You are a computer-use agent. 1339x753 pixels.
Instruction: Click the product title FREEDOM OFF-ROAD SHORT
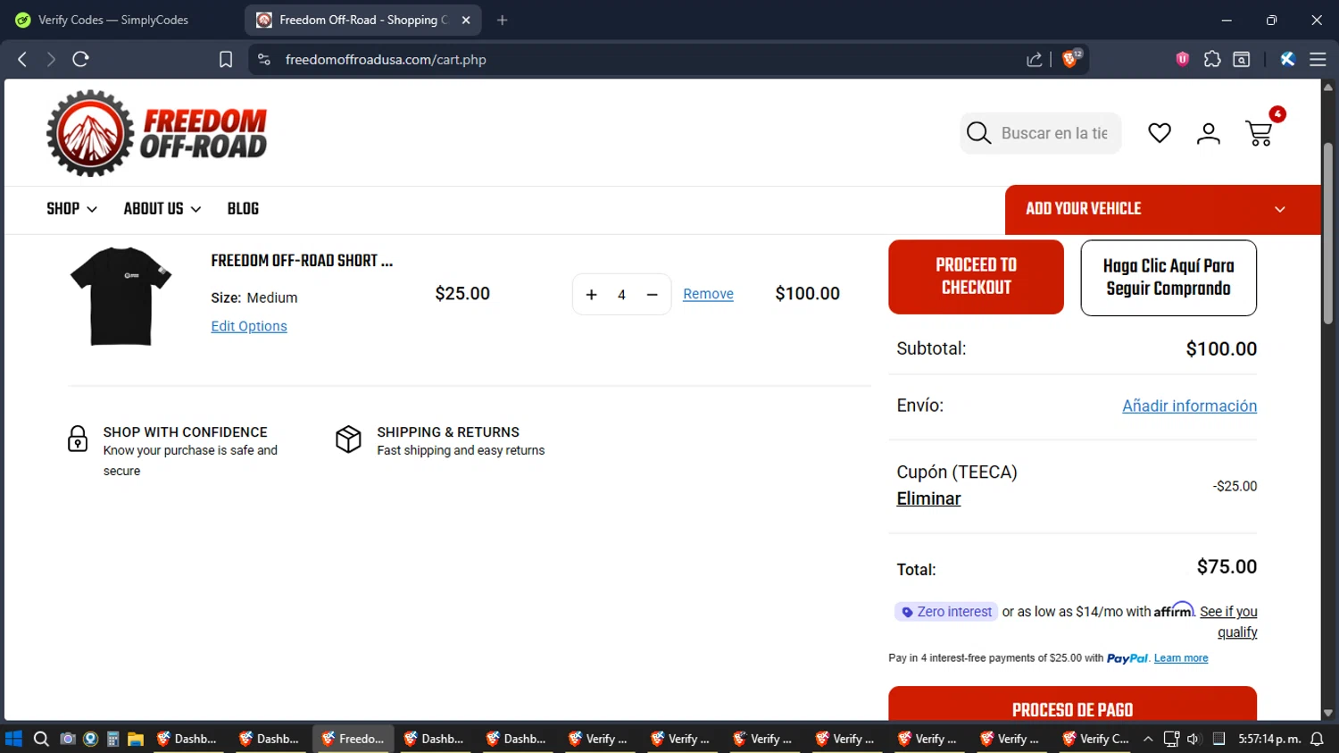302,261
